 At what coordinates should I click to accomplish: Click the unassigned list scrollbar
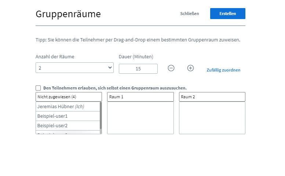click(x=101, y=115)
